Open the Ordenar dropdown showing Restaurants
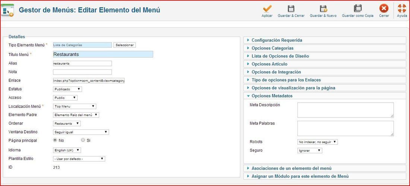The image size is (410, 186). pos(67,123)
